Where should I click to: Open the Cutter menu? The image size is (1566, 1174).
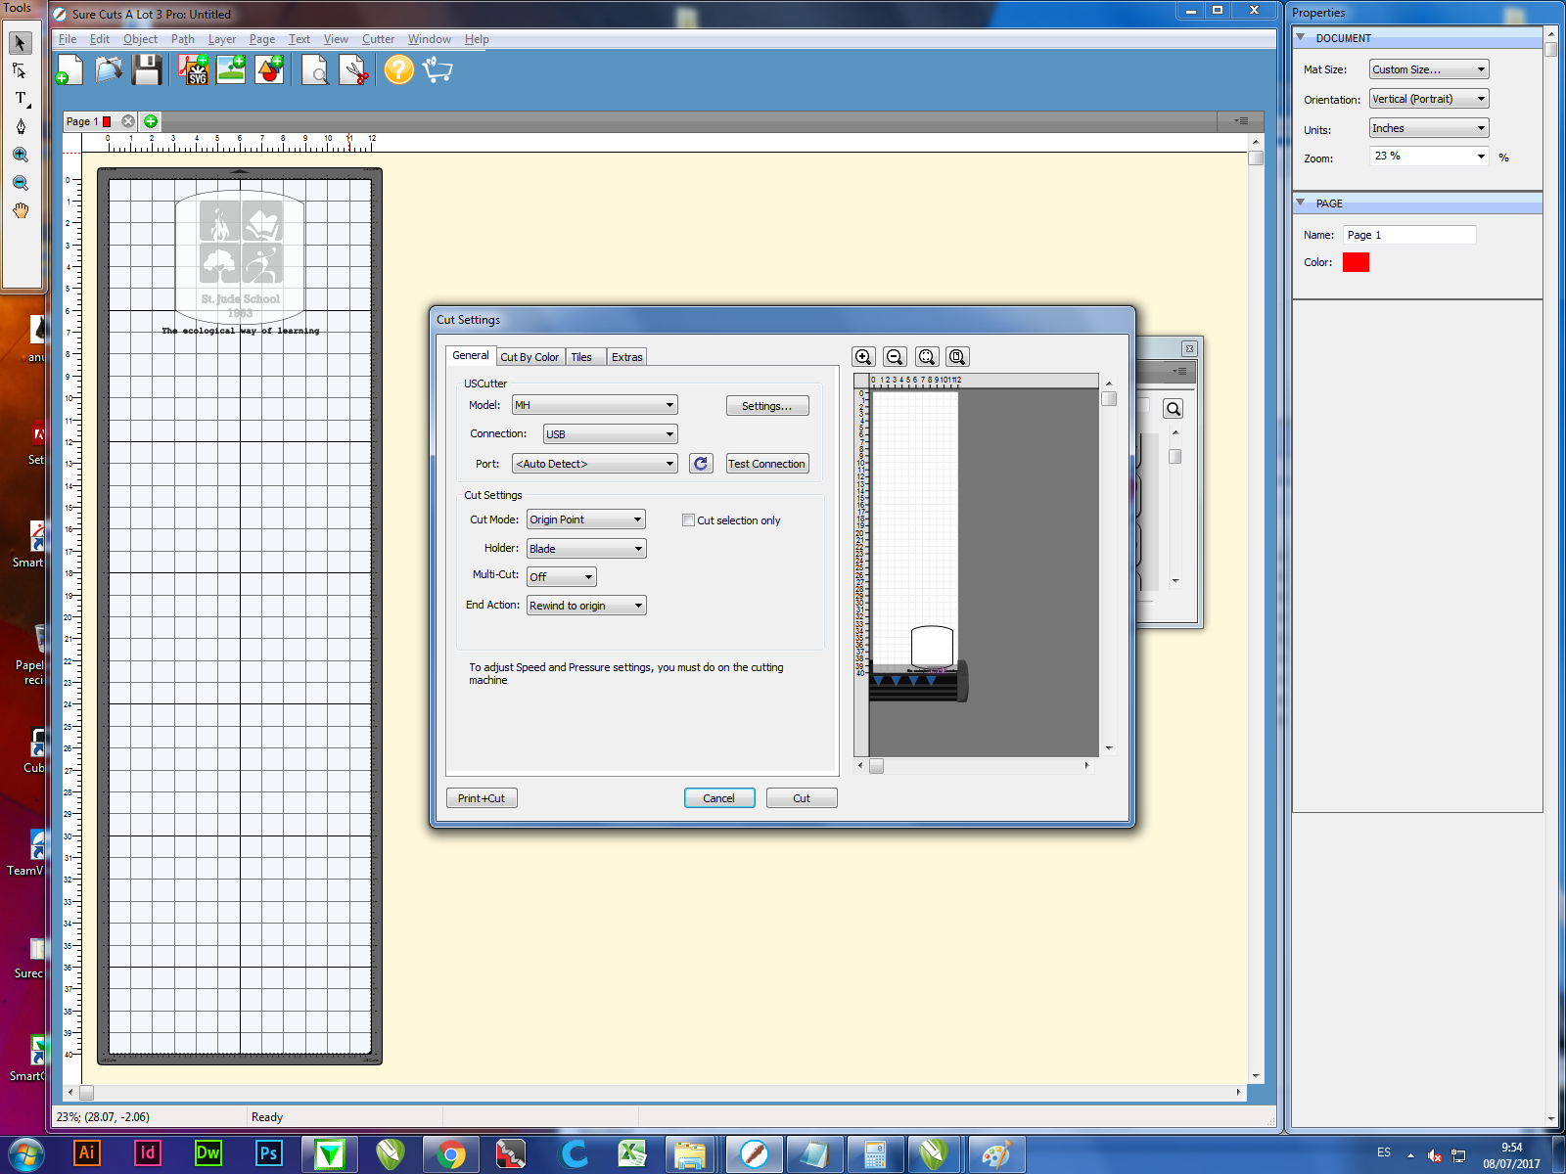point(378,39)
